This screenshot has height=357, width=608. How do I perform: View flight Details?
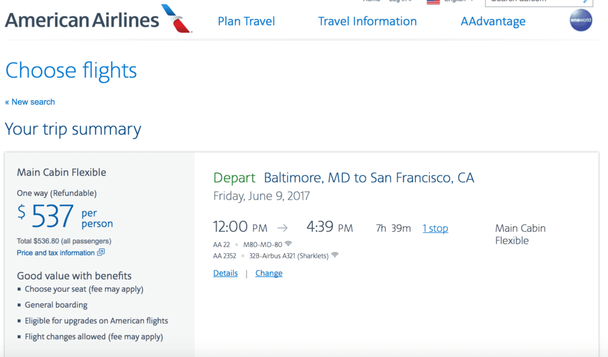coord(225,273)
